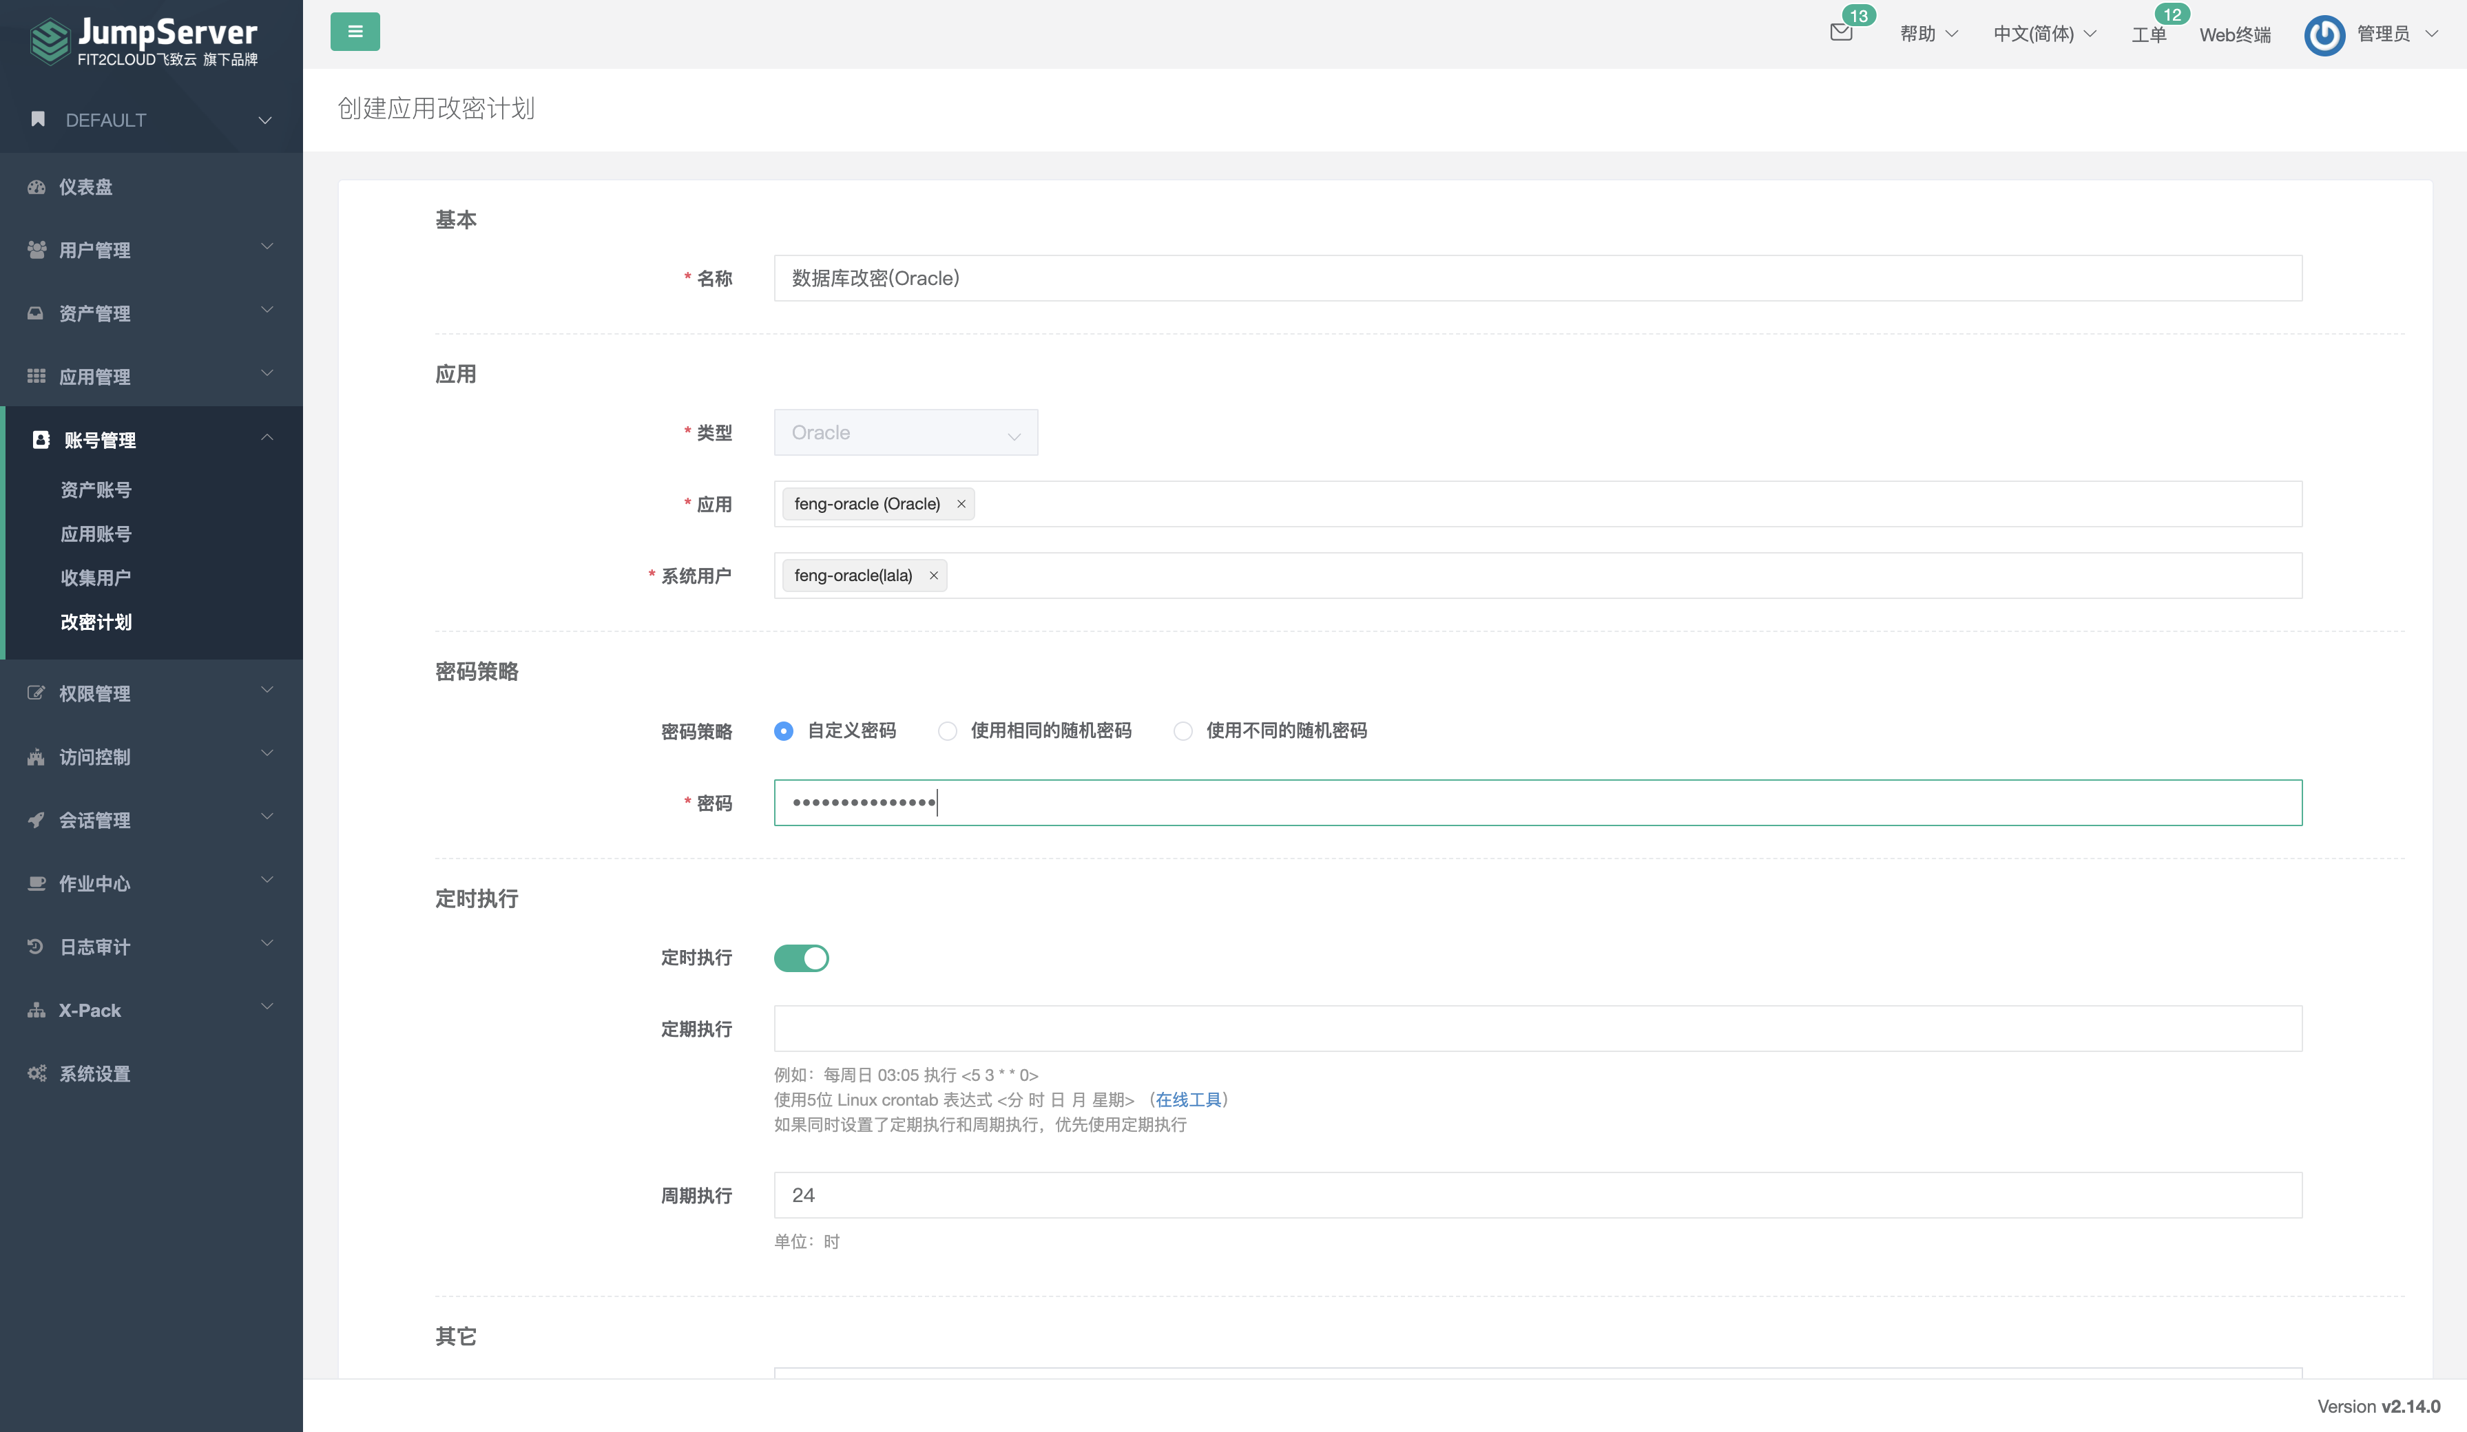Click the DEFAULT bookmark icon
Viewport: 2467px width, 1432px height.
(38, 119)
